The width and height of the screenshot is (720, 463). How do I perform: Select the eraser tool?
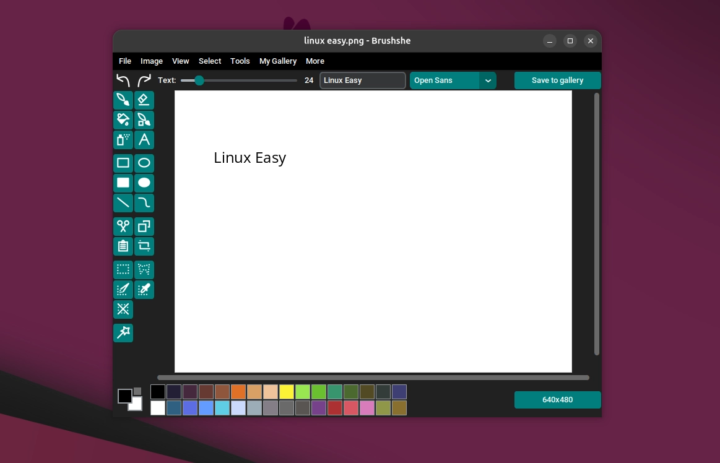point(144,100)
